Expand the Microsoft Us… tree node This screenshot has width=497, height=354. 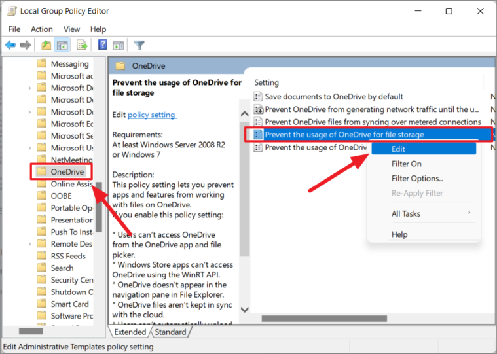29,148
